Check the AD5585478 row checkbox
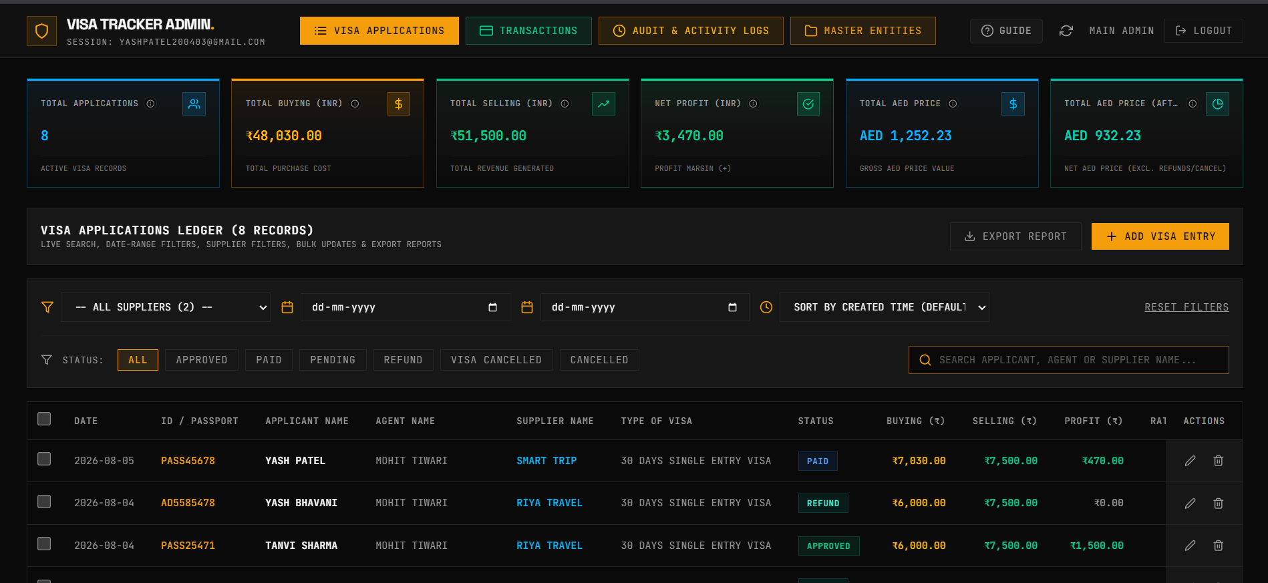1268x583 pixels. pyautogui.click(x=44, y=502)
